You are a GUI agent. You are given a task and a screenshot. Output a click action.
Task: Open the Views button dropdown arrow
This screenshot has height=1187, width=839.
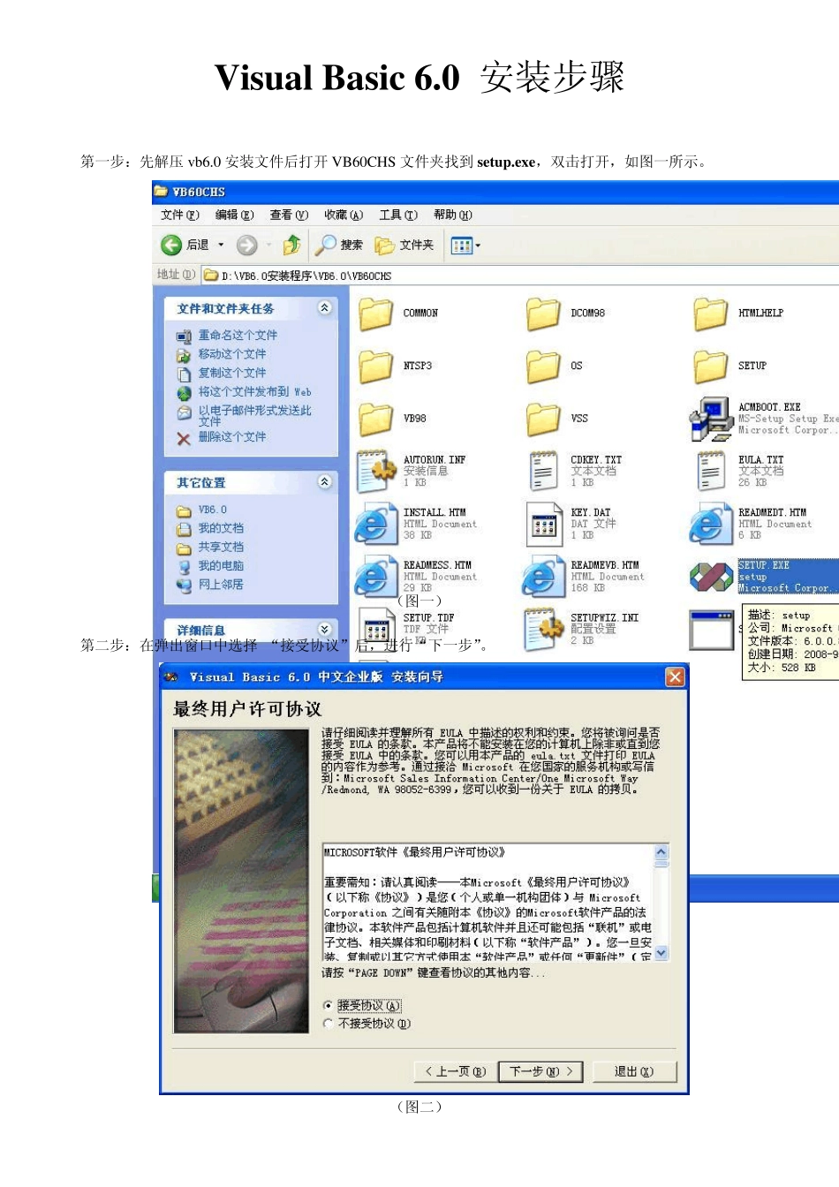[x=478, y=246]
